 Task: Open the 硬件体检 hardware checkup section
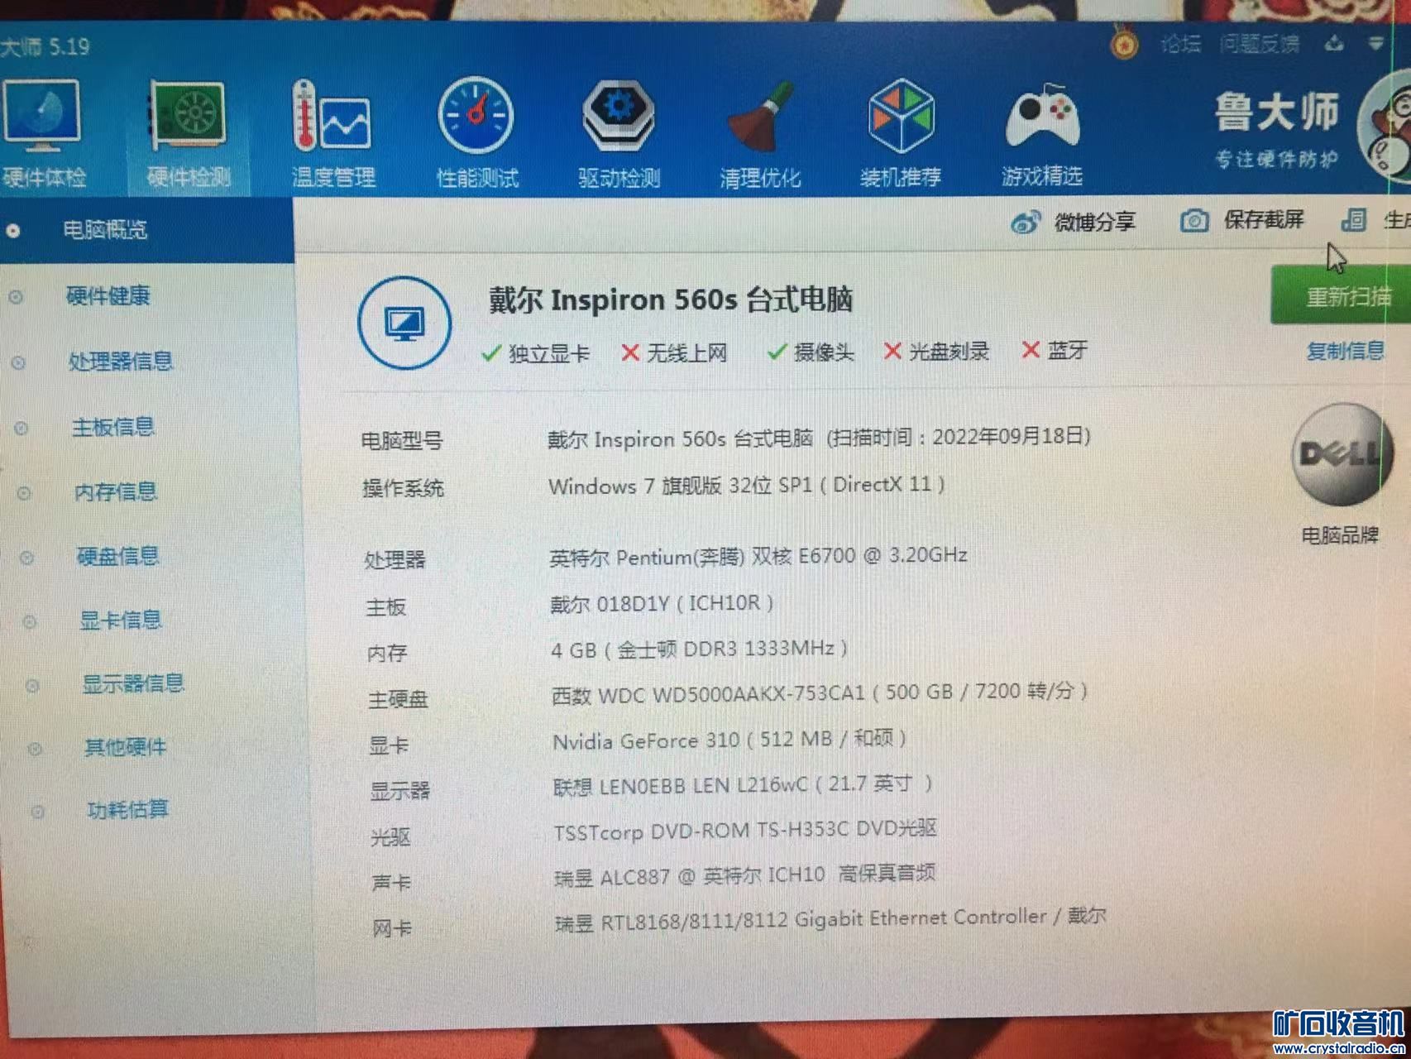(x=43, y=132)
